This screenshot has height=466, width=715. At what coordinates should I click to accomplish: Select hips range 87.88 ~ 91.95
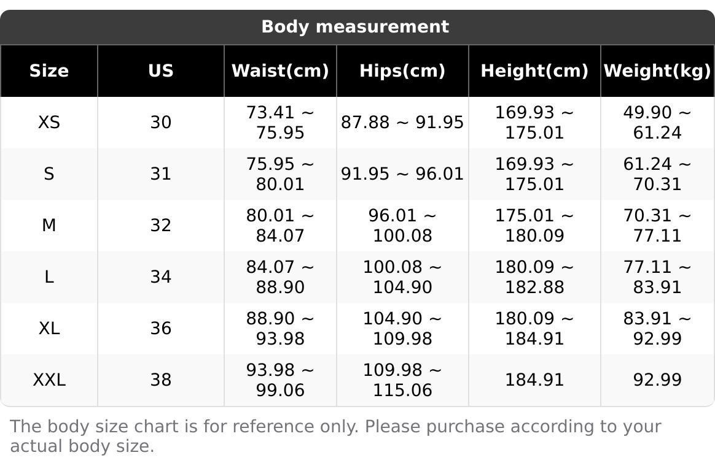(x=402, y=123)
